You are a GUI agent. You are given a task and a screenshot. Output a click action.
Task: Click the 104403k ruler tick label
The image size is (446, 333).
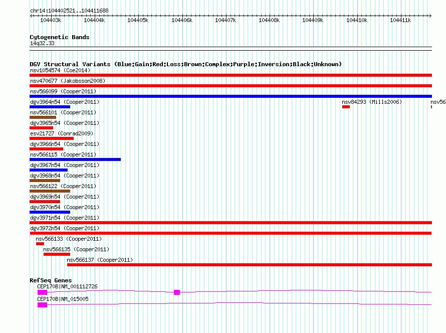[x=51, y=20]
